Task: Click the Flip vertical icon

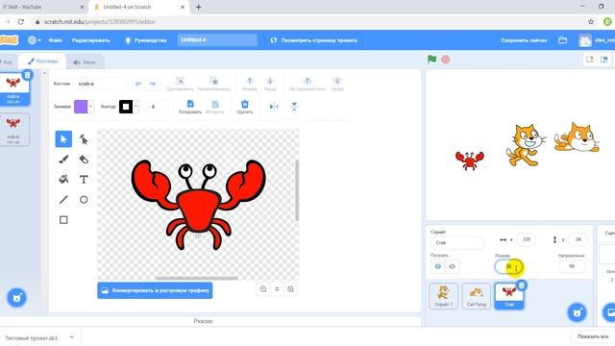Action: [x=294, y=107]
